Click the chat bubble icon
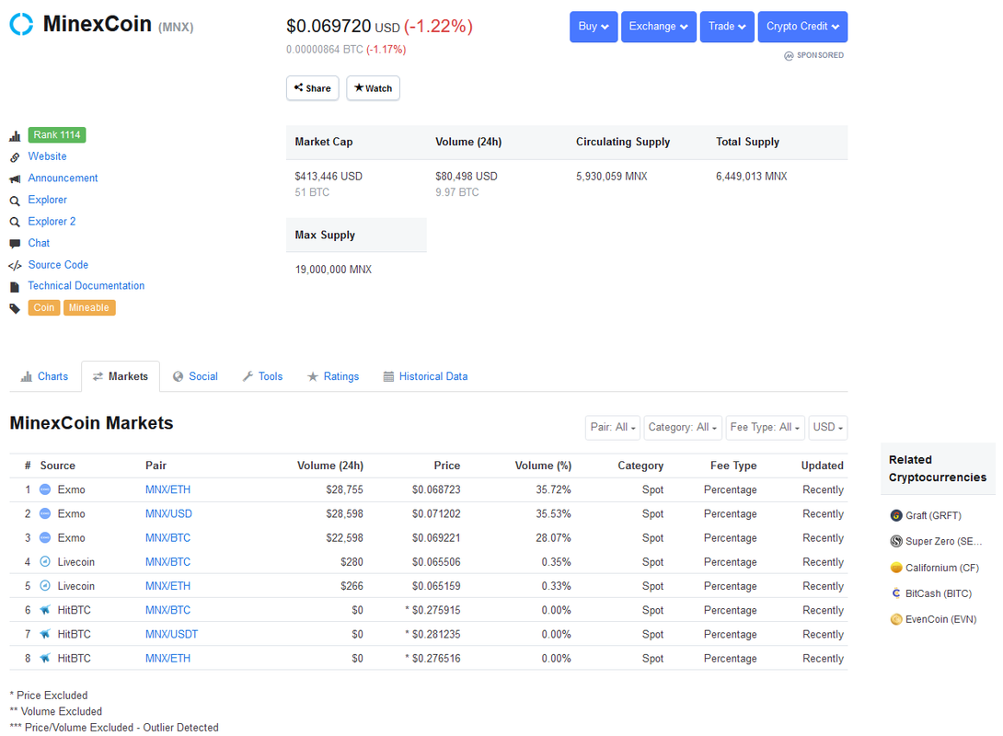Viewport: 1003px width, 736px height. pyautogui.click(x=15, y=244)
